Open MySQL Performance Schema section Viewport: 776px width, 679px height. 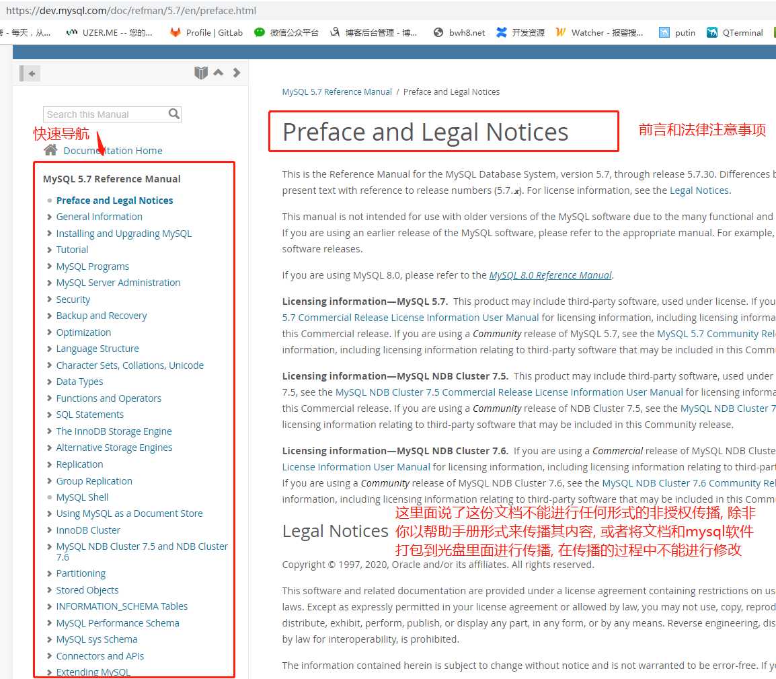117,623
